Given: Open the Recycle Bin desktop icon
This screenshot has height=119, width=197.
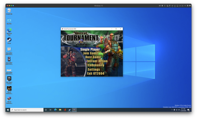Looking at the screenshot, I should coord(9,11).
